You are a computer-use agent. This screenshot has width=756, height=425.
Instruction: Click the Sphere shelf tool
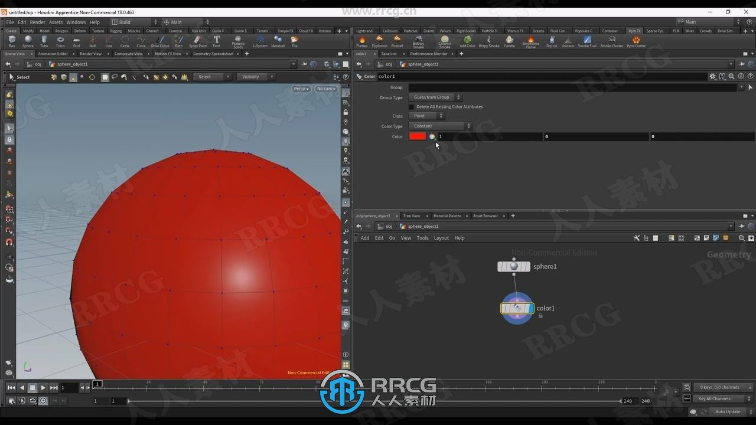point(28,41)
